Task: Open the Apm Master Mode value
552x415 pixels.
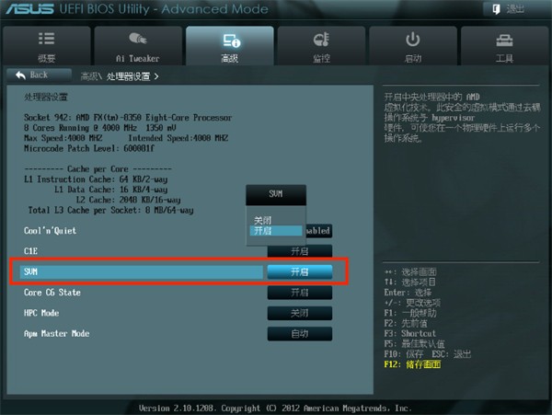Action: pos(300,333)
